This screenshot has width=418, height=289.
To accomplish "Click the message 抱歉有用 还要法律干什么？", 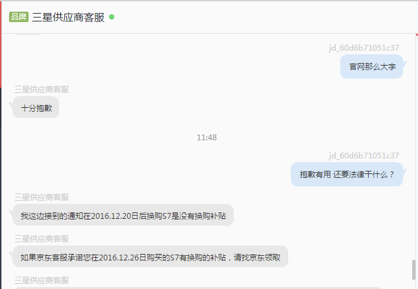I will [x=347, y=174].
